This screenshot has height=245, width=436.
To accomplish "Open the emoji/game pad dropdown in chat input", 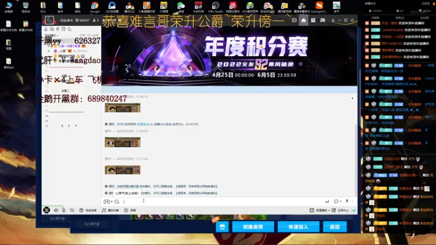I will pyautogui.click(x=108, y=201).
